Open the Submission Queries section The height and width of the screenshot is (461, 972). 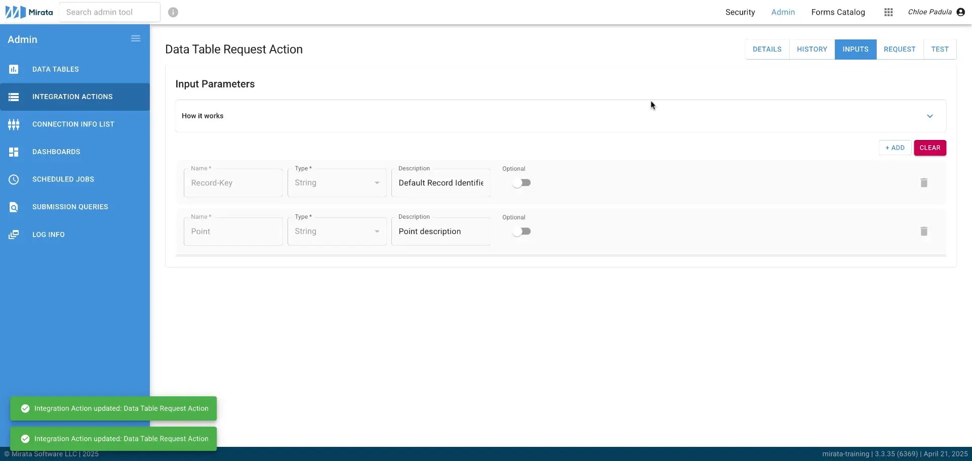tap(70, 207)
